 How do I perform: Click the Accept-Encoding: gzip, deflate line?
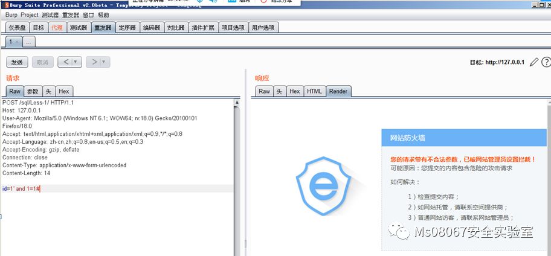[40, 150]
